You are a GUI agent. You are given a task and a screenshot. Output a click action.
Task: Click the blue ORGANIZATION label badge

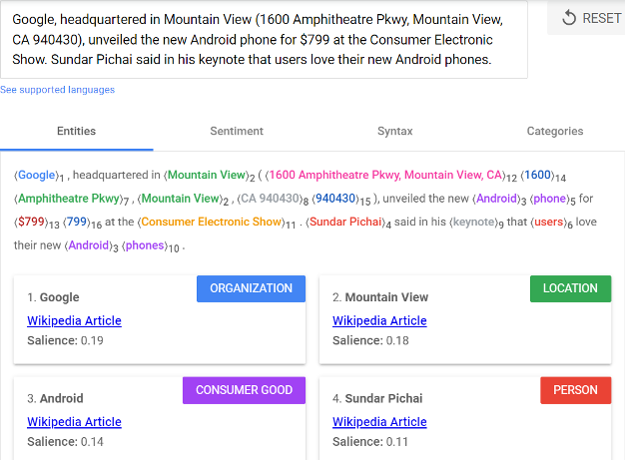[x=251, y=288]
